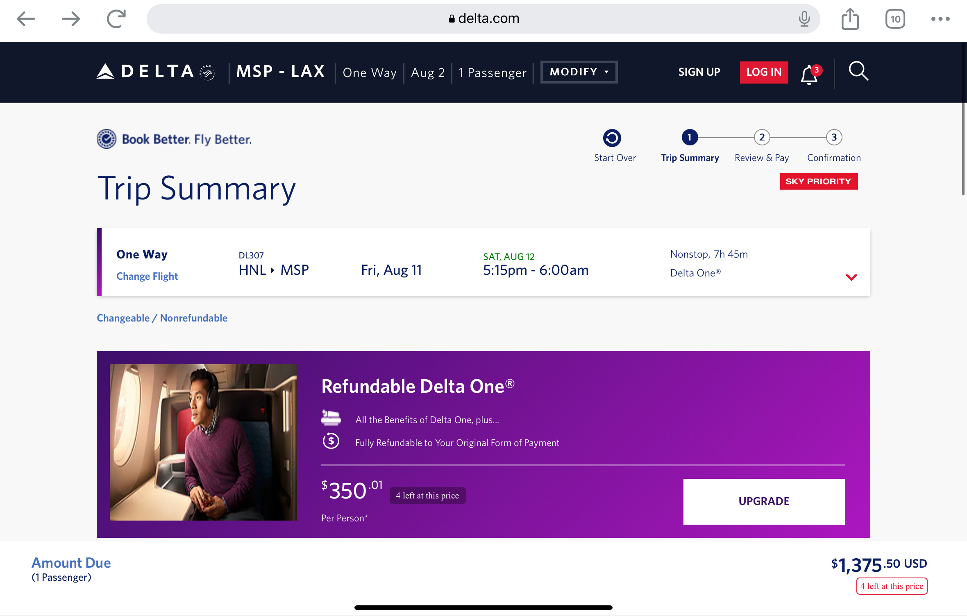Click departure date Fri, Aug 11
Viewport: 967px width, 616px height.
tap(391, 270)
